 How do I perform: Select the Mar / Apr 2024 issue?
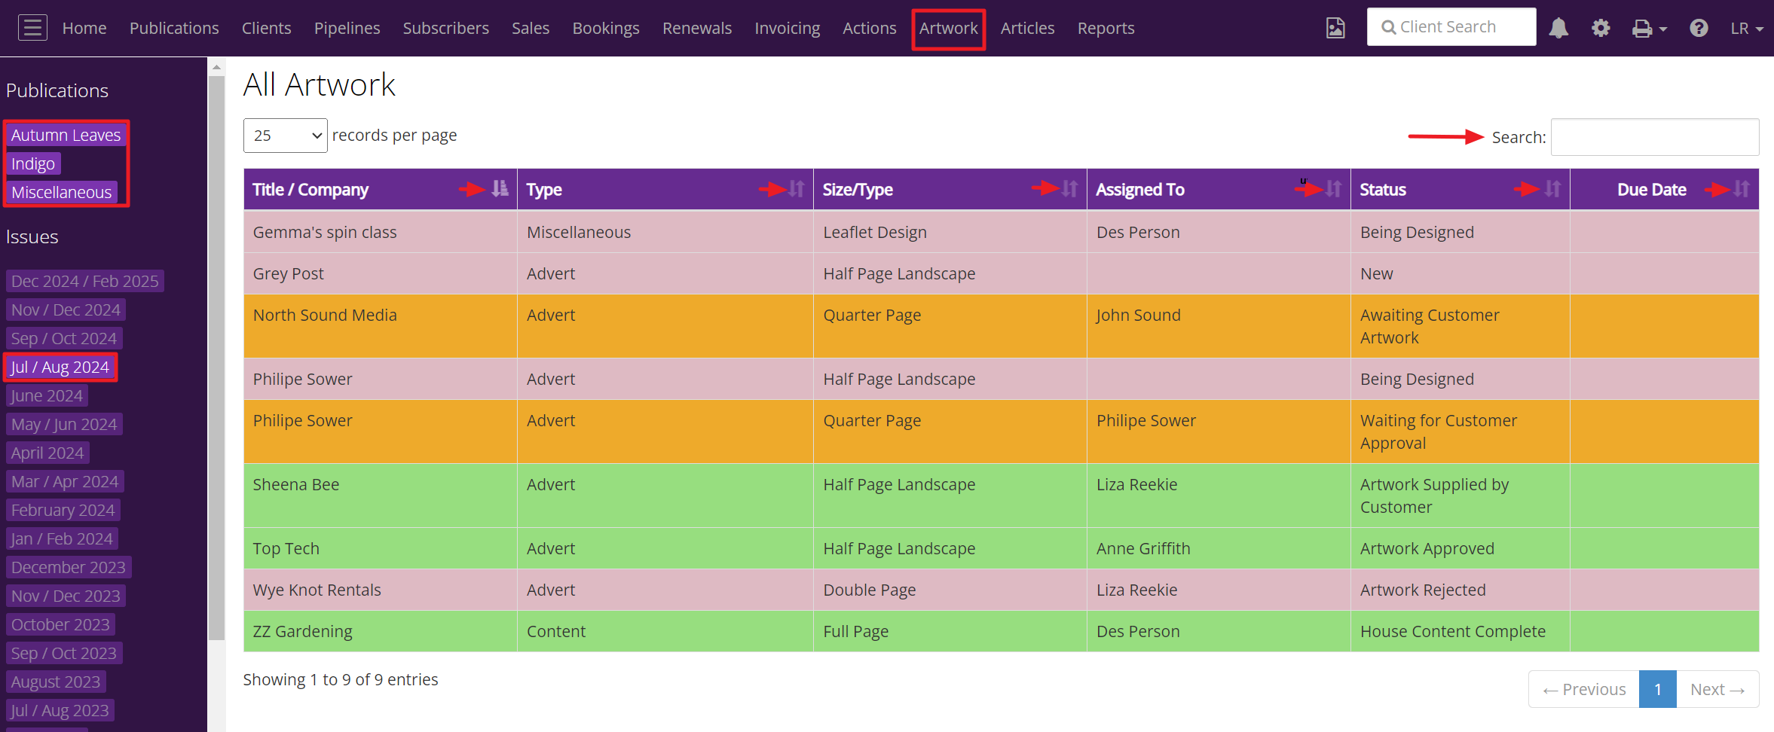click(x=65, y=481)
